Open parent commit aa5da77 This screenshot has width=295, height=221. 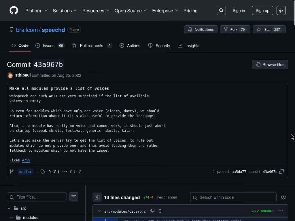[239, 172]
